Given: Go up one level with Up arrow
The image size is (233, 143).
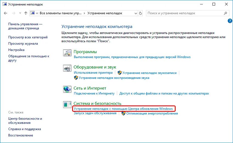Looking at the screenshot, I should point(26,13).
